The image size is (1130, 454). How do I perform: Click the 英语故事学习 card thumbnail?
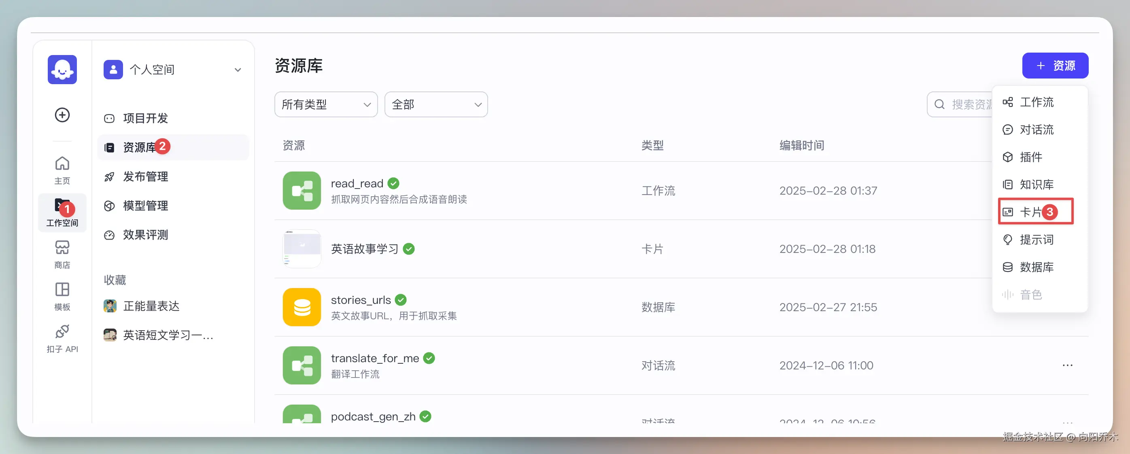coord(302,249)
